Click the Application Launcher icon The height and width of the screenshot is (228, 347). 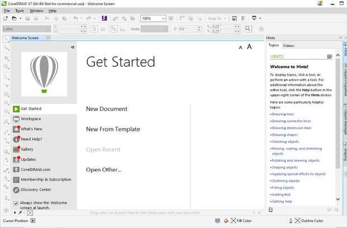tap(254, 18)
